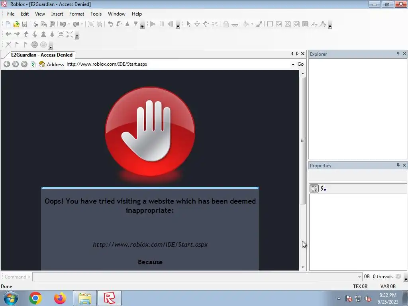Open the Edit menu

(25, 14)
